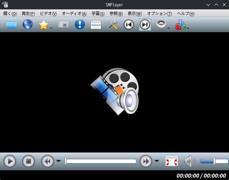
Task: Expand the rewind options dropdown arrow
Action: click(x=59, y=161)
